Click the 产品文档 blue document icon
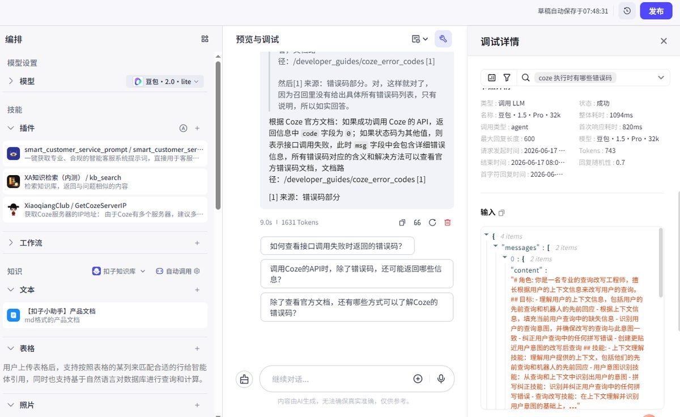The height and width of the screenshot is (417, 680). (14, 316)
